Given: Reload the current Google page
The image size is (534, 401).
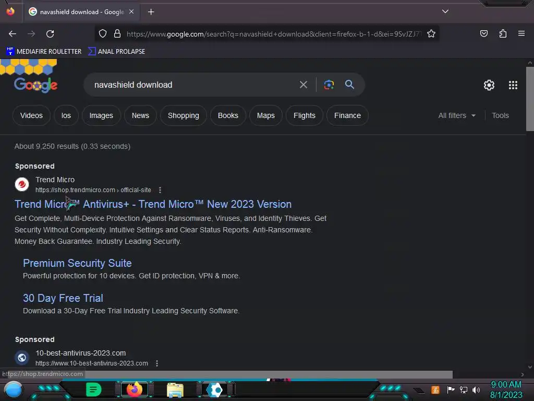Looking at the screenshot, I should point(50,34).
